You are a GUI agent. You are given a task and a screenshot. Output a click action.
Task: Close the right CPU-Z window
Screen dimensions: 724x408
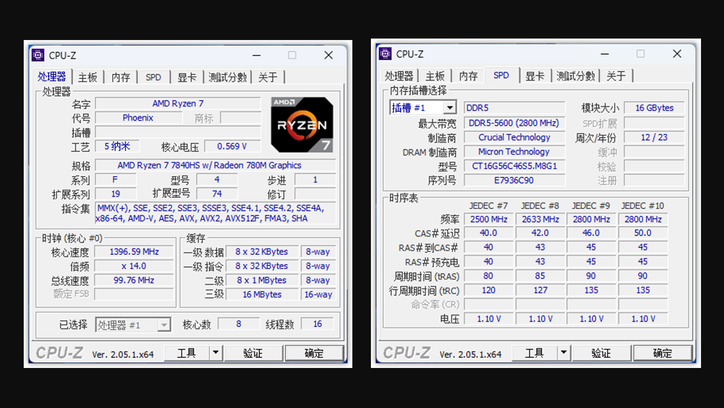coord(677,54)
